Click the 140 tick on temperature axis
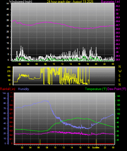127x151 pixels. (x=118, y=96)
